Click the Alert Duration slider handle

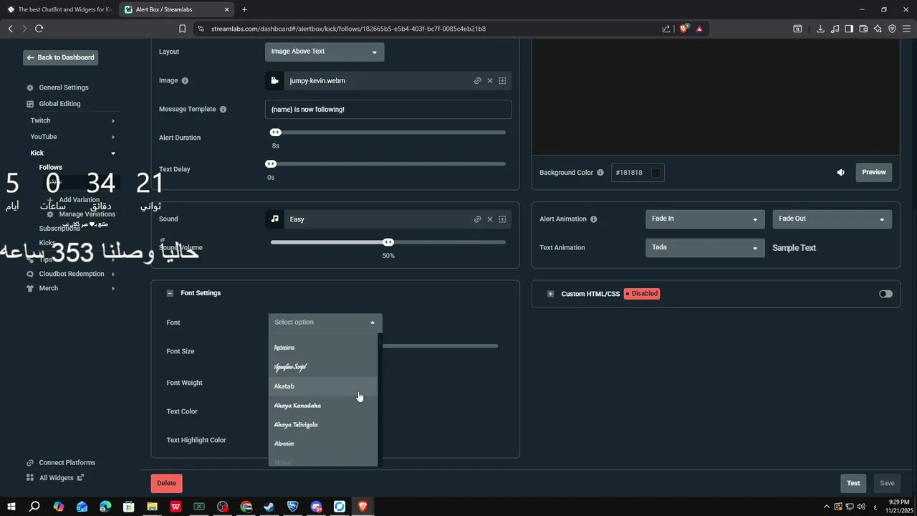[275, 133]
